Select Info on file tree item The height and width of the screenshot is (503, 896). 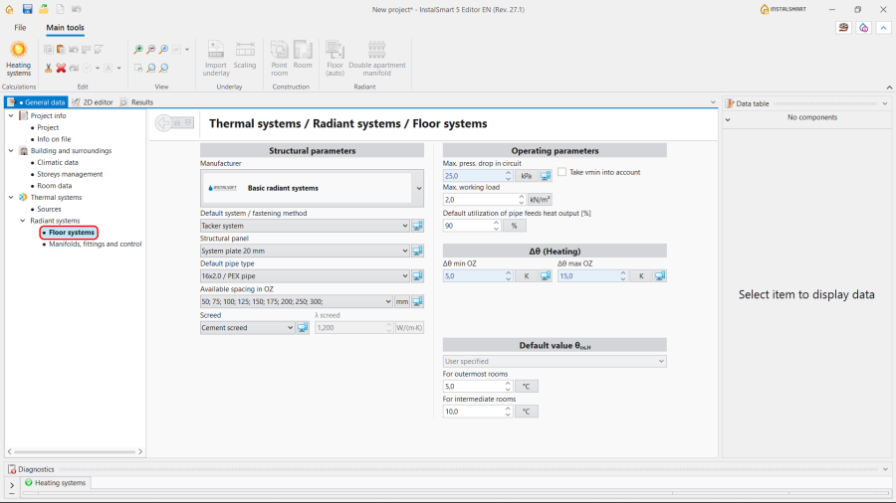[54, 139]
